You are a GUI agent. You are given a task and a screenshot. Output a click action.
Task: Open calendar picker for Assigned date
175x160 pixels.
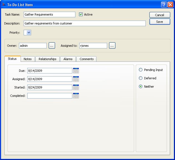76,79
